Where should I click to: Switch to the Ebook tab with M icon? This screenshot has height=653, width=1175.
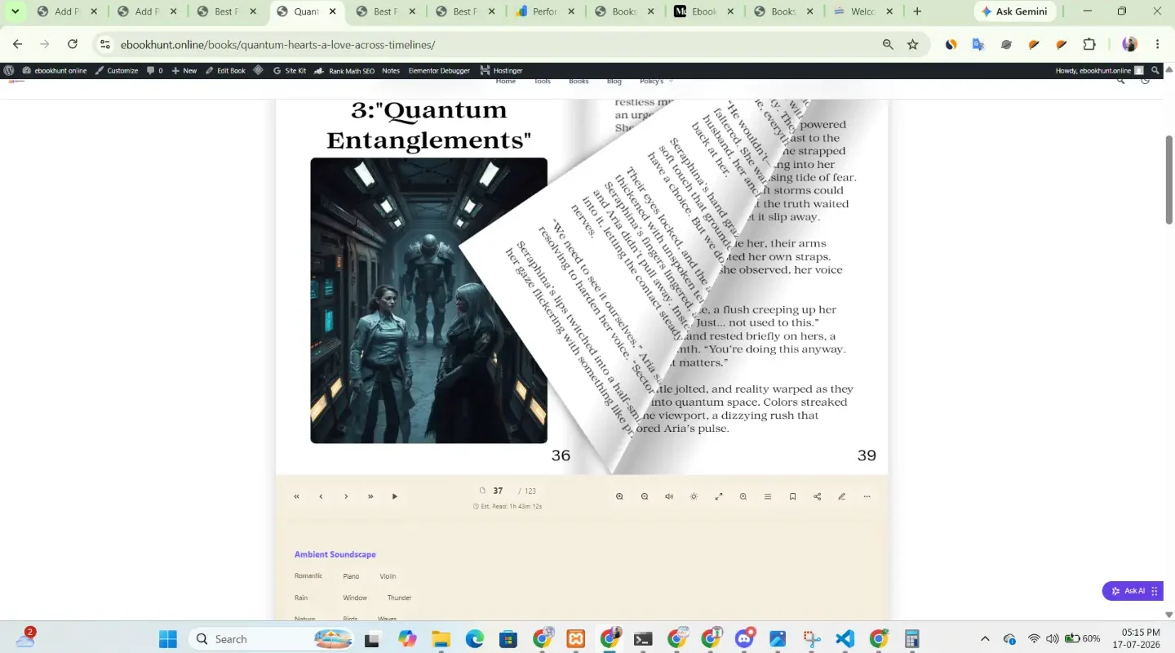(x=704, y=11)
